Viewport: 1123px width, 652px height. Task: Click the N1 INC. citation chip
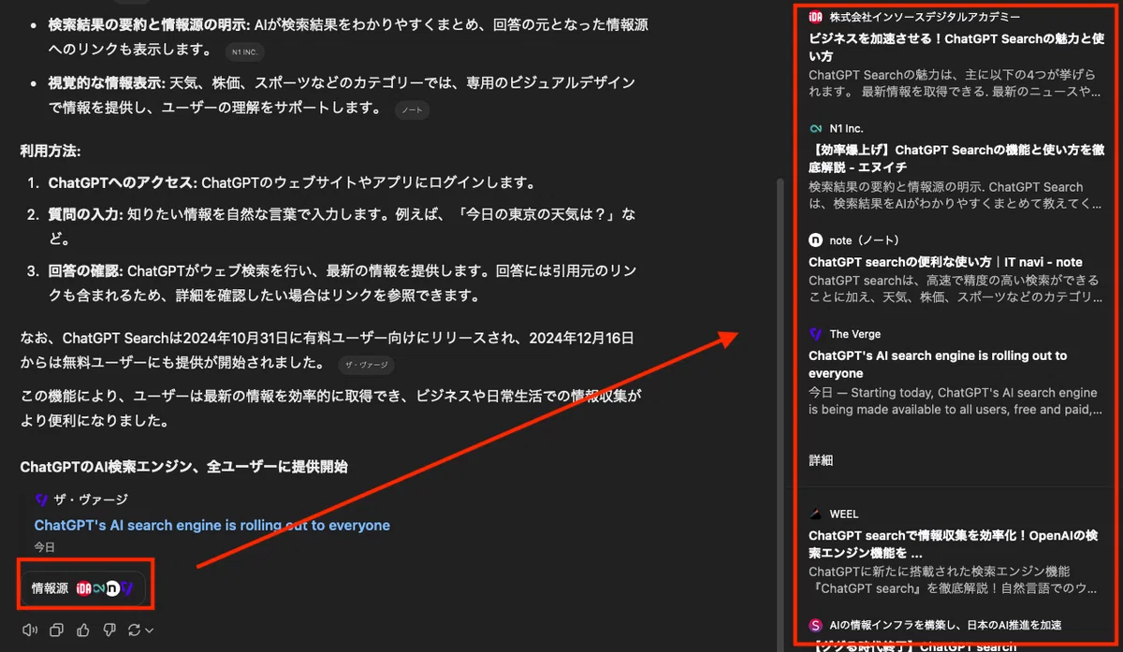click(x=243, y=51)
